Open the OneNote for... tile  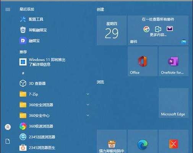coord(174,62)
